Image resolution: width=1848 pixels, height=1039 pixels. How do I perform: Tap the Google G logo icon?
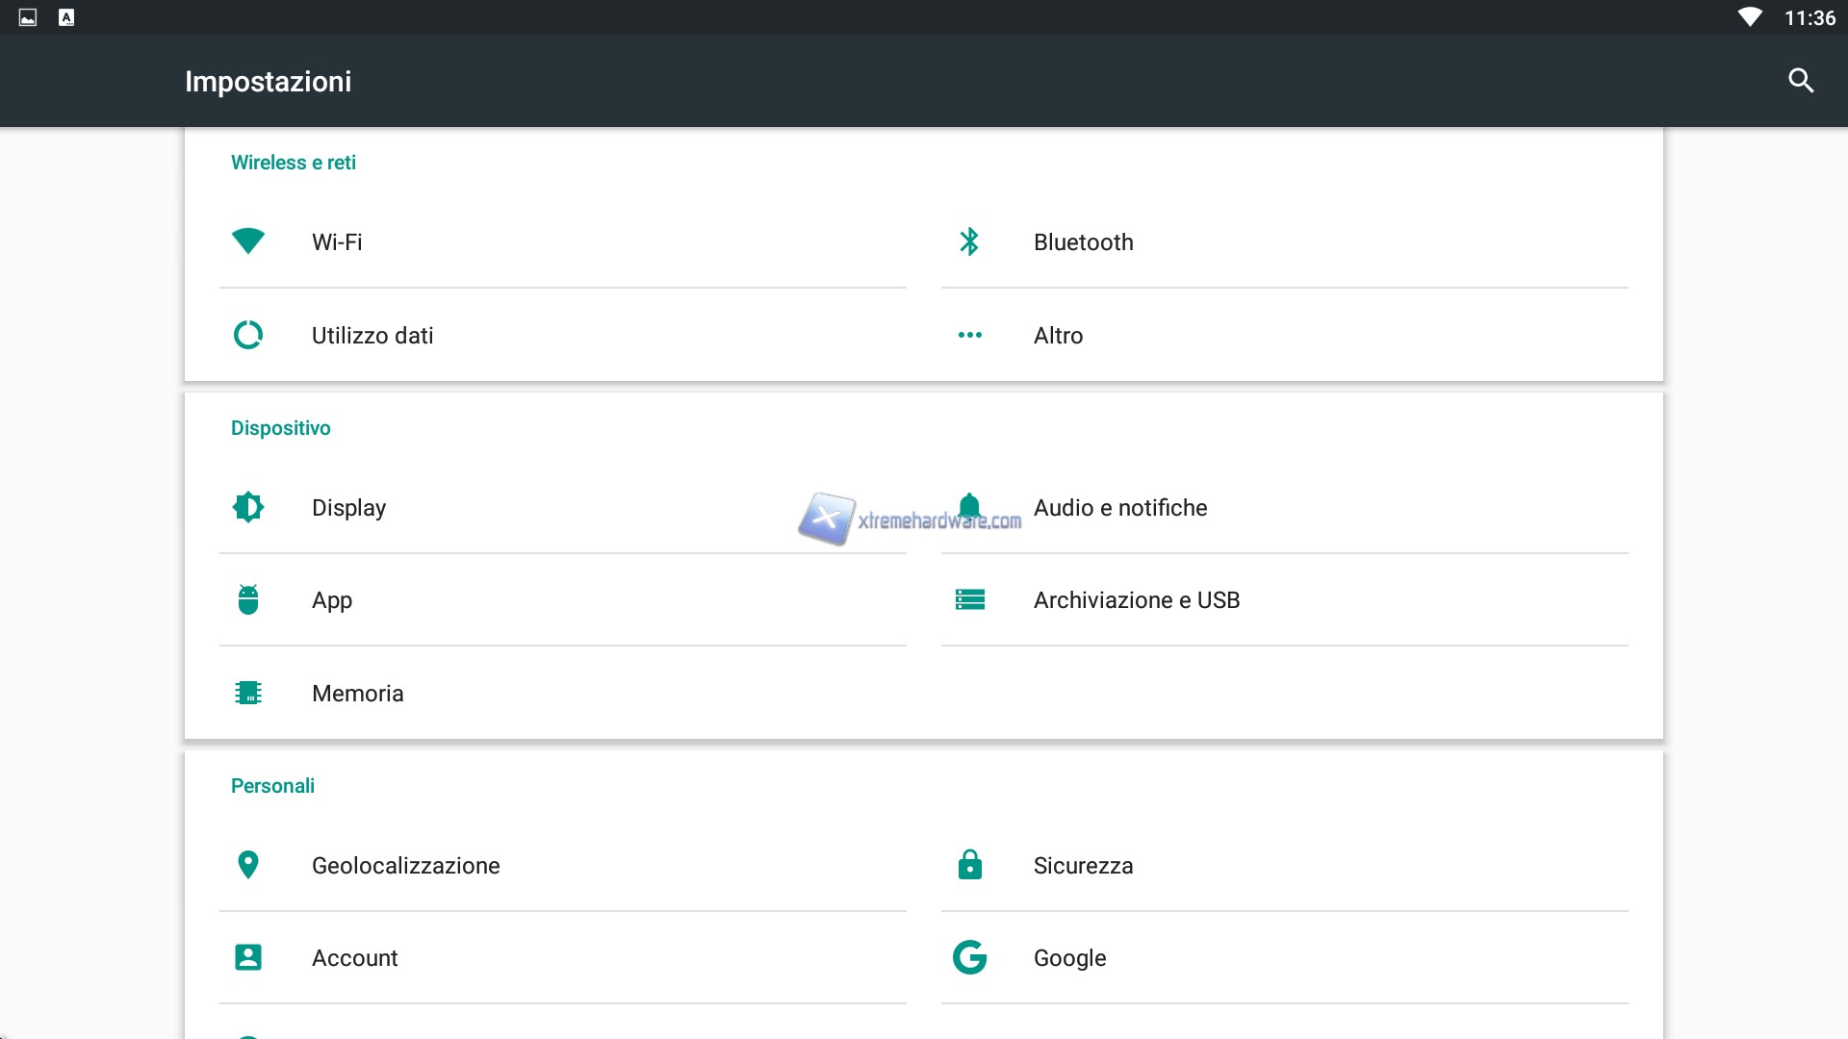[x=969, y=957]
